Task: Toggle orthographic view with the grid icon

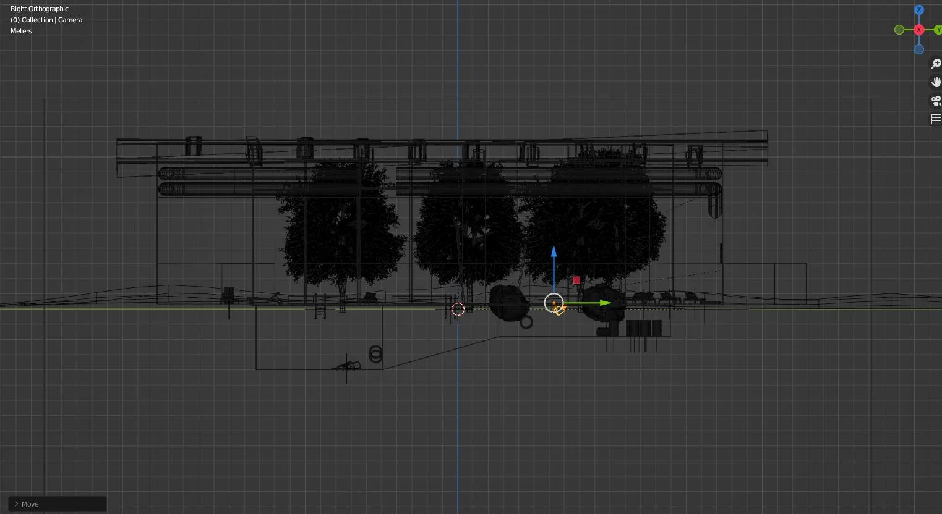Action: coord(935,119)
